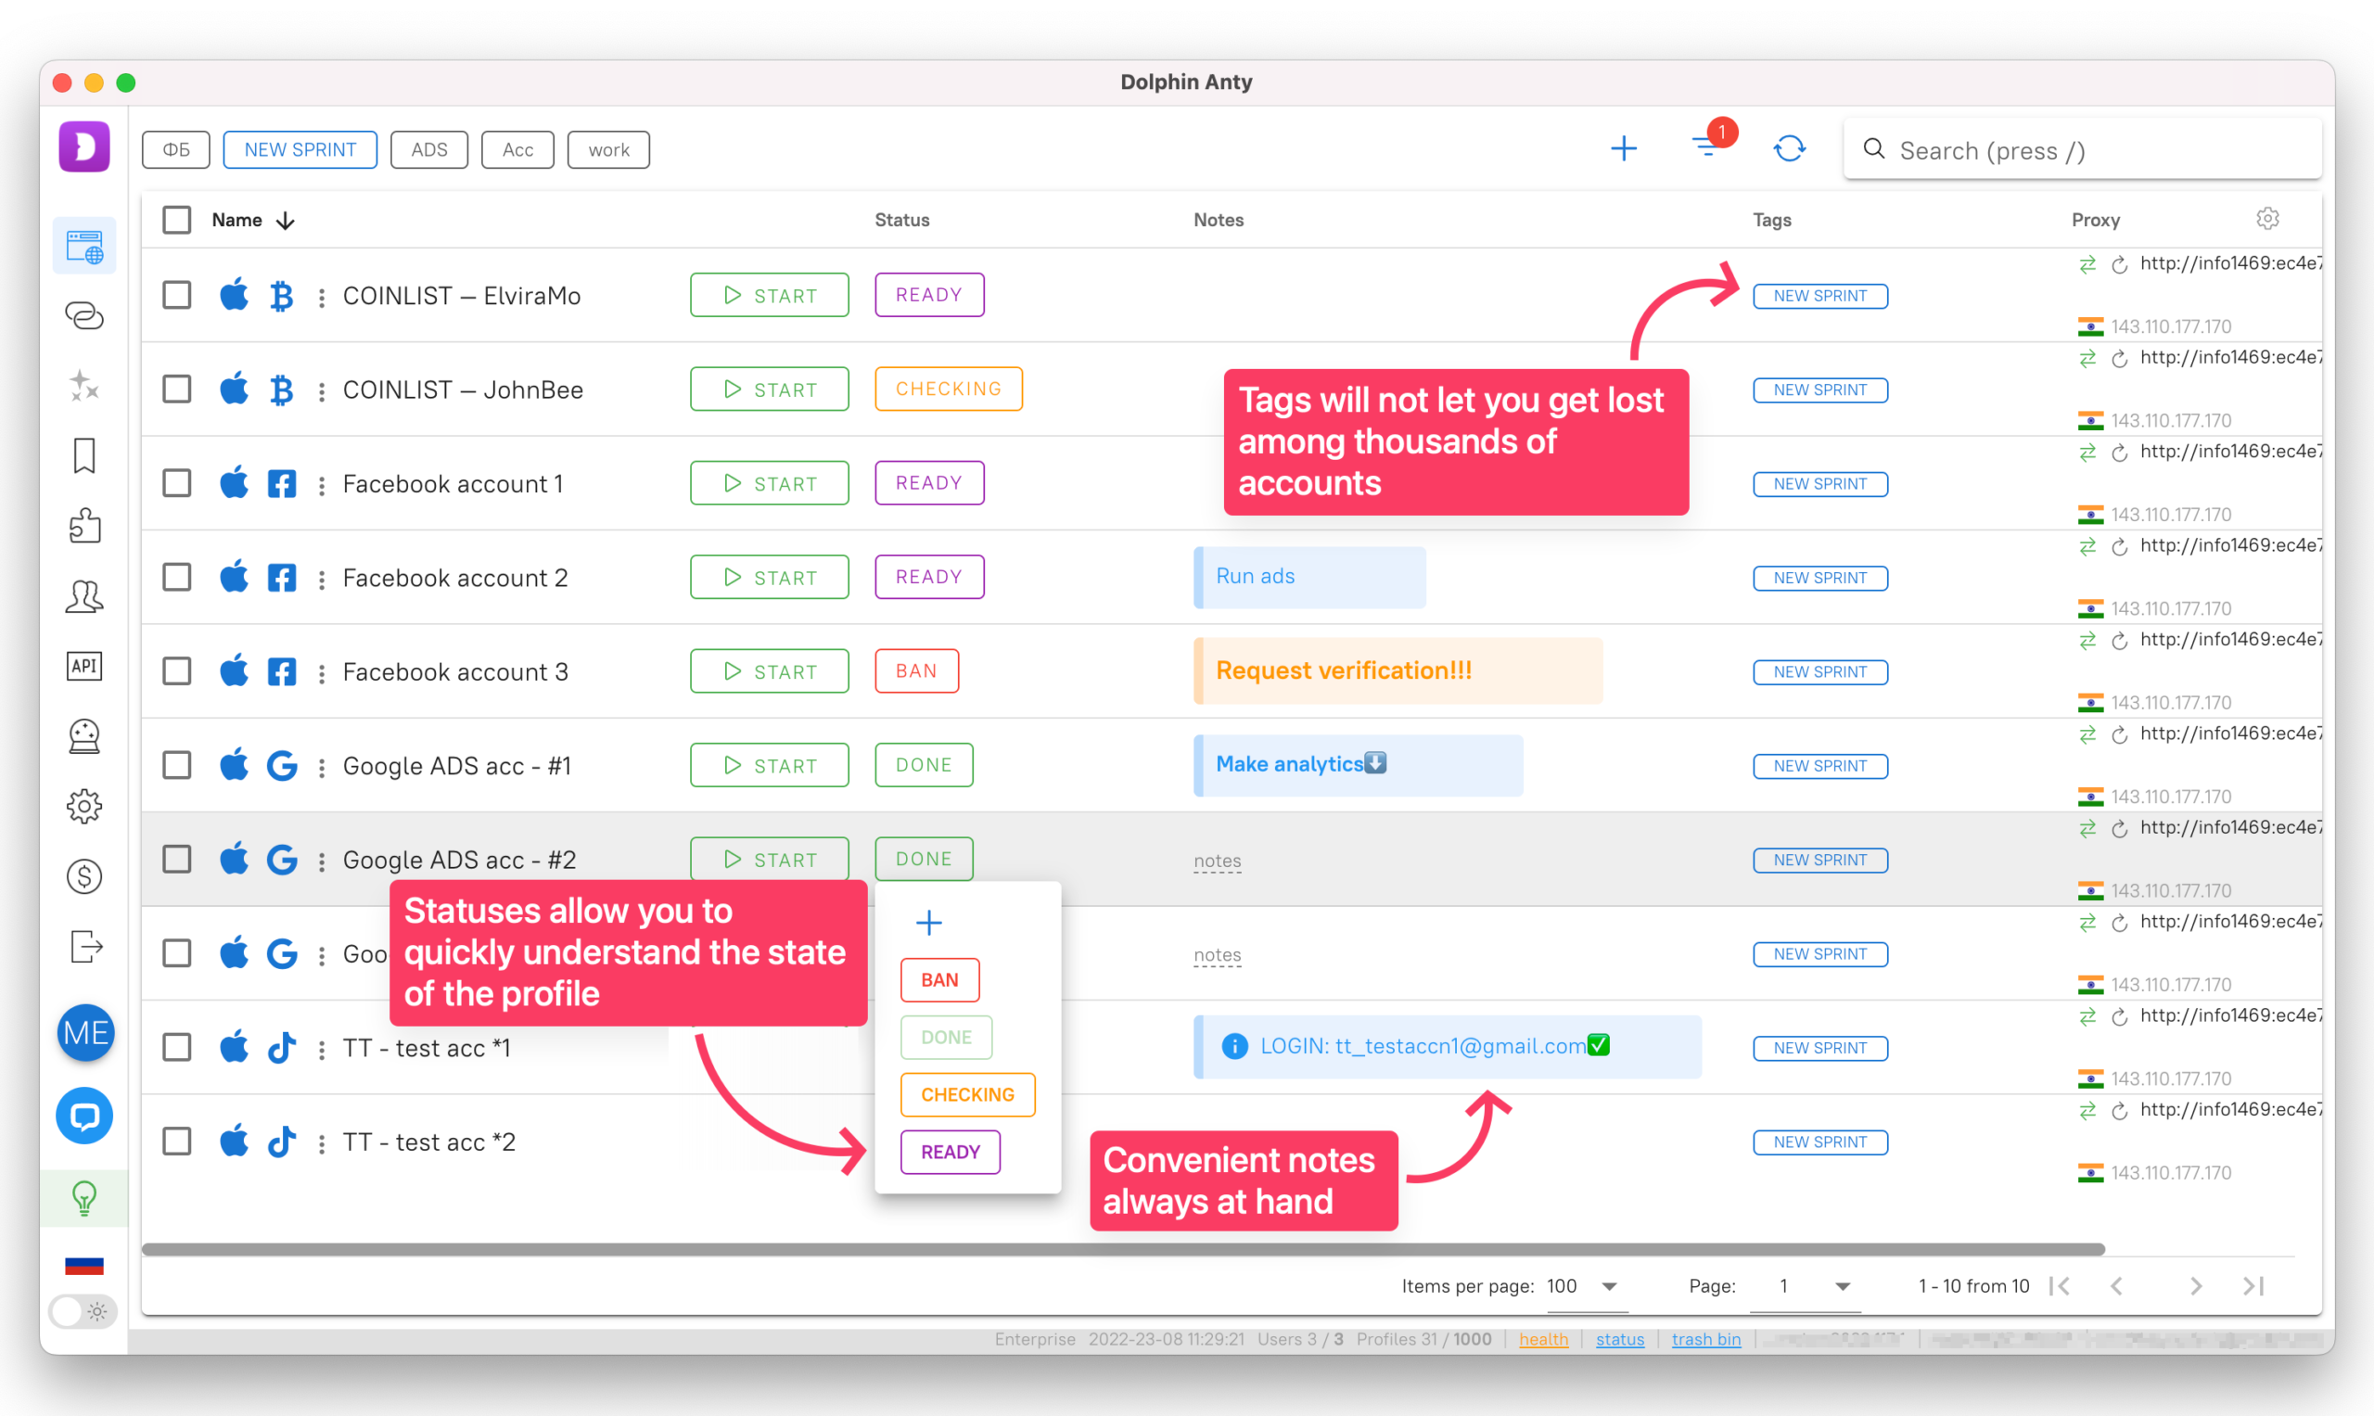This screenshot has width=2374, height=1416.
Task: Start the Facebook account 1 profile
Action: pyautogui.click(x=769, y=483)
